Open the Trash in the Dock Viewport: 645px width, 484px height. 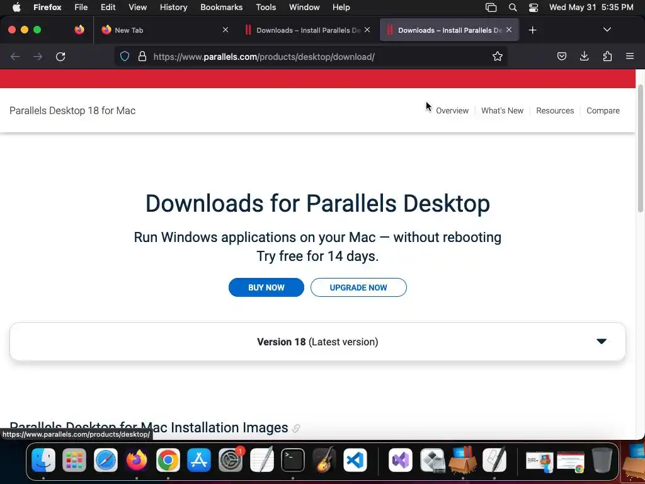(602, 459)
